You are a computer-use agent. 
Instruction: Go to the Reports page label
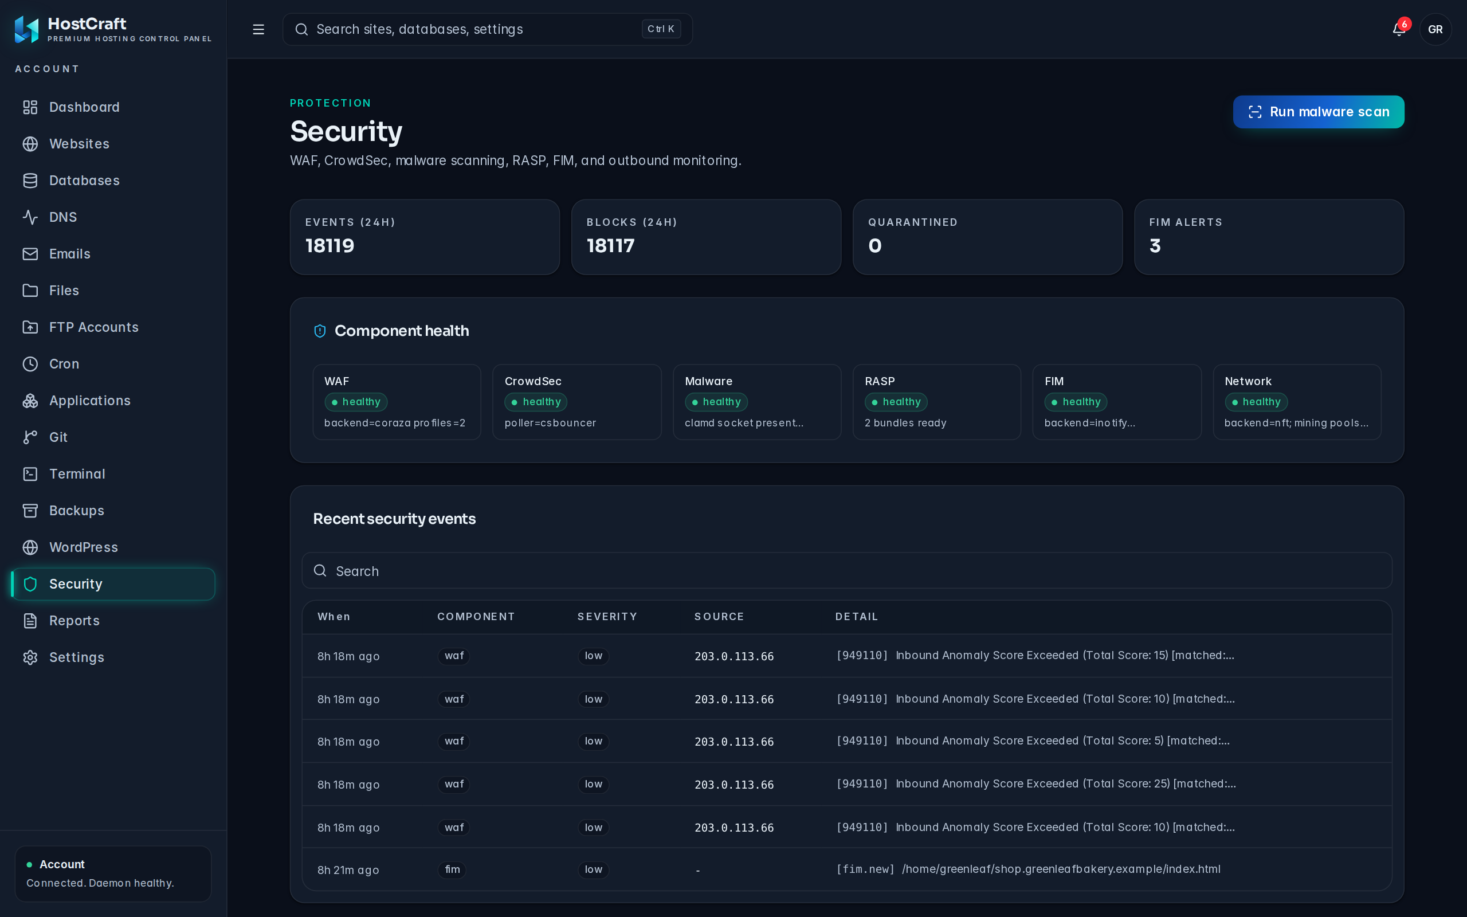(x=74, y=621)
